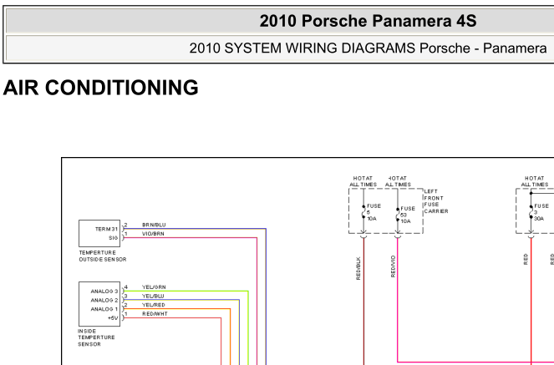
Task: Select the RED/WHT wire label
Action: click(155, 314)
